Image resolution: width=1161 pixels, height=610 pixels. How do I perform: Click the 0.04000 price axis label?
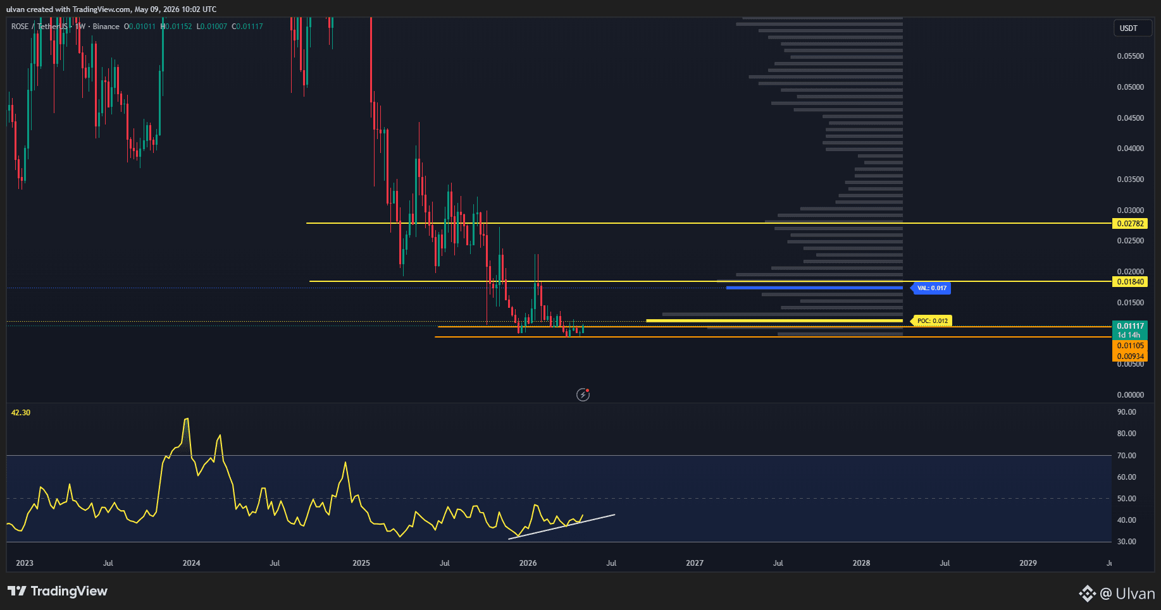[1131, 149]
